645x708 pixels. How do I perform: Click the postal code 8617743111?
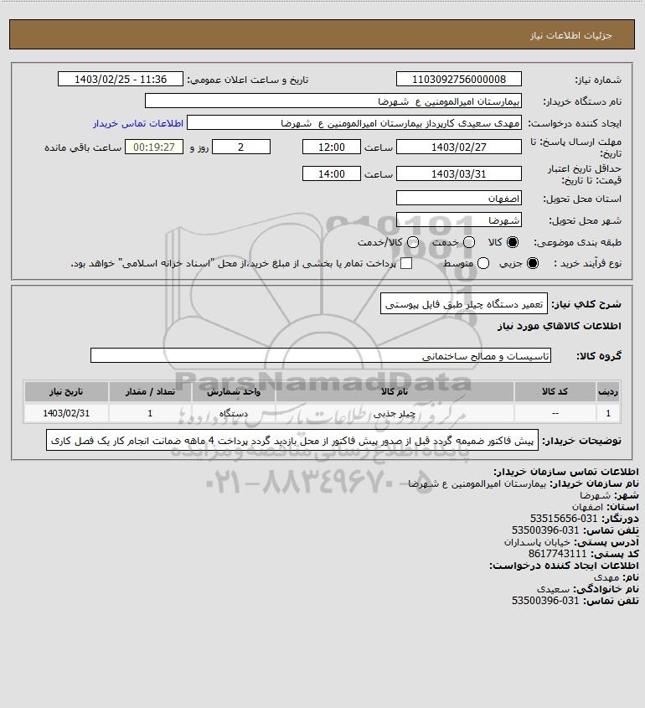pos(557,554)
